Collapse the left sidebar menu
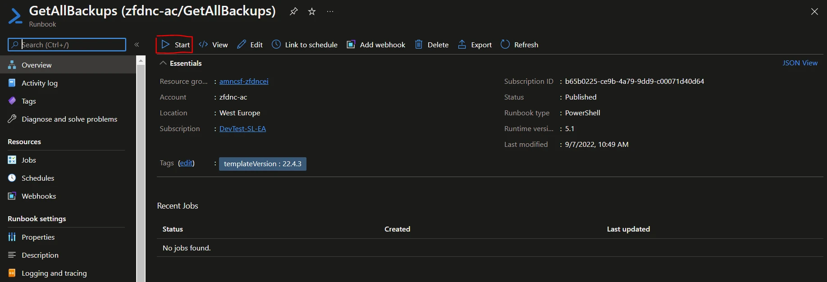This screenshot has width=827, height=282. [x=137, y=45]
